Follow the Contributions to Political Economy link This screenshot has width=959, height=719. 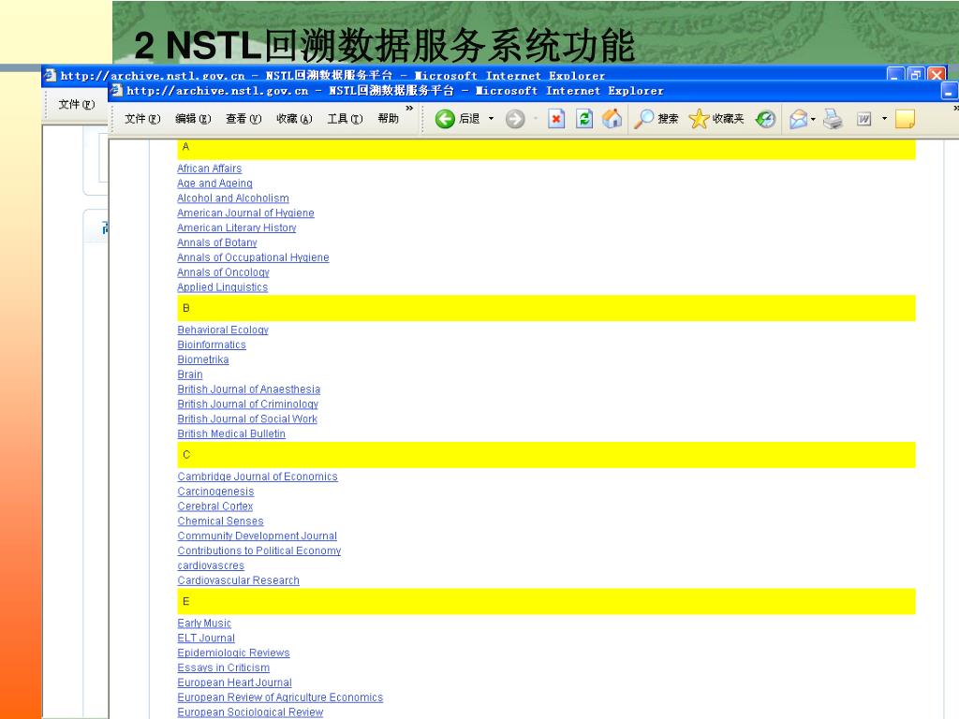pyautogui.click(x=259, y=550)
